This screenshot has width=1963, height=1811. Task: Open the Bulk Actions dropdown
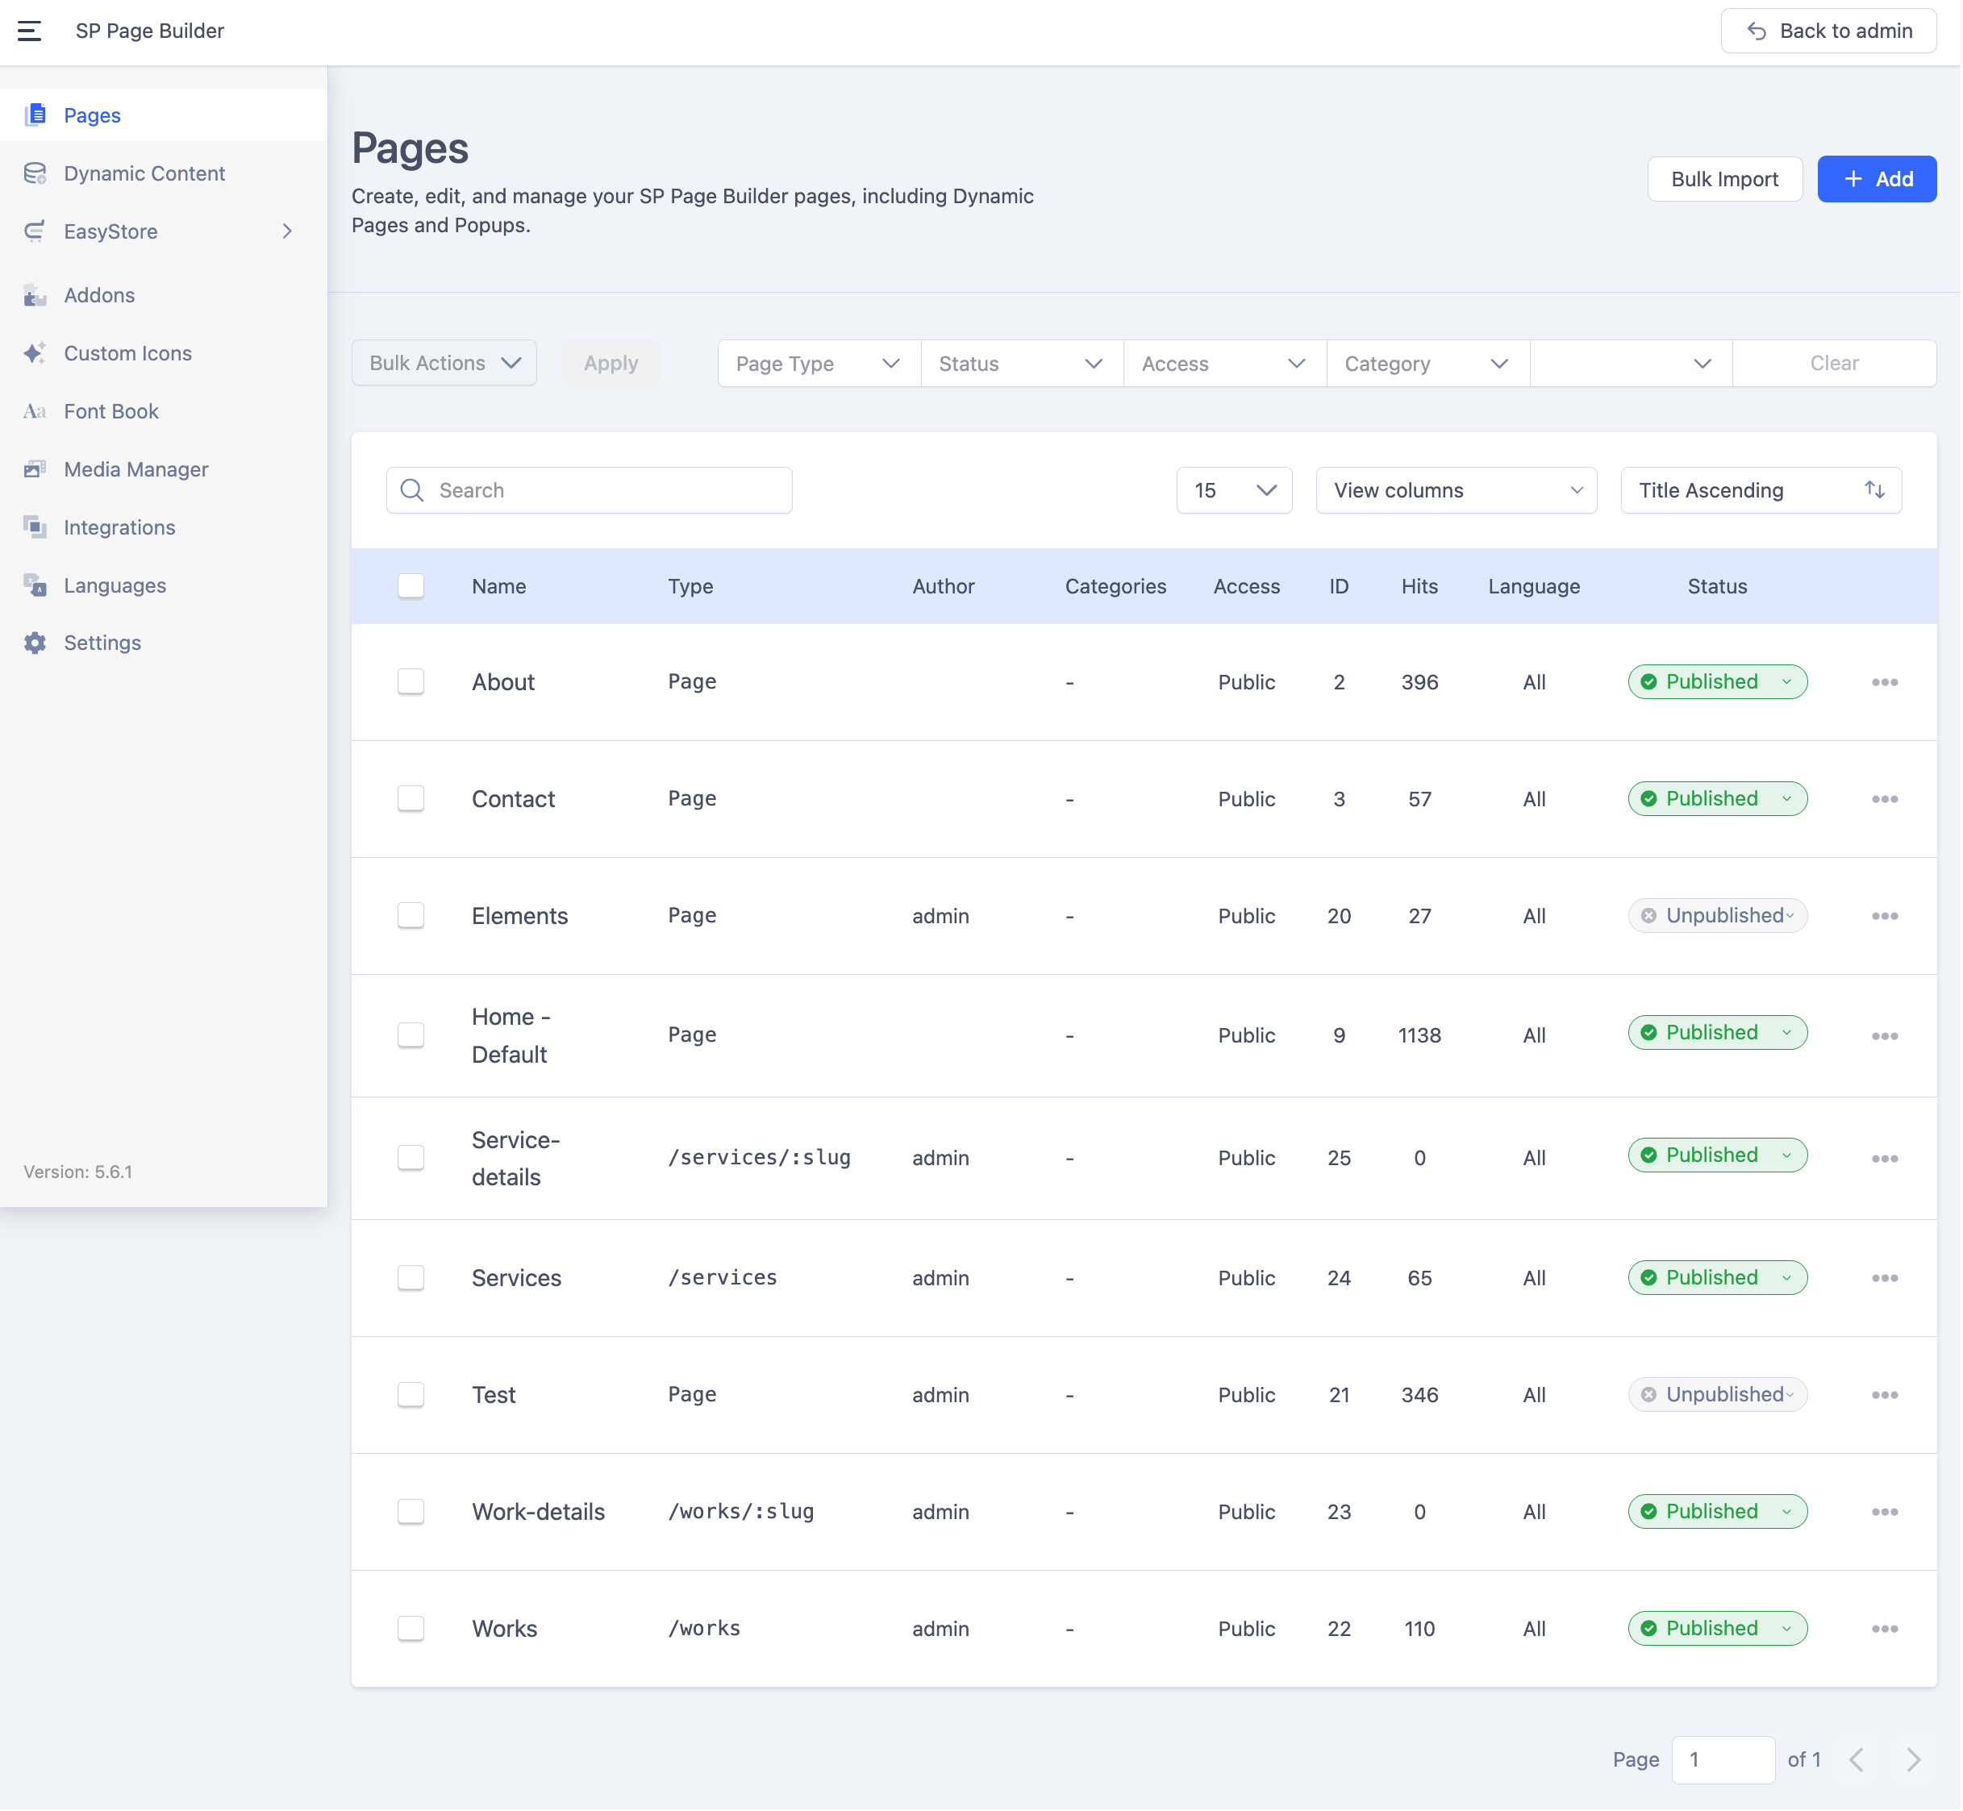coord(444,364)
